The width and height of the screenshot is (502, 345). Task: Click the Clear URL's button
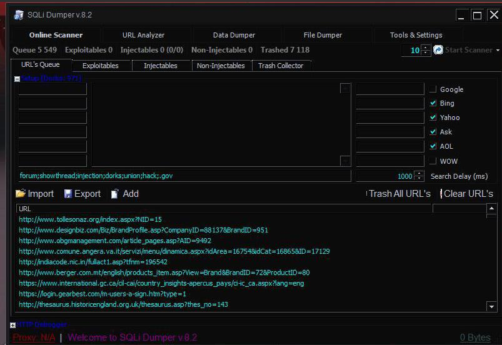[x=468, y=194]
